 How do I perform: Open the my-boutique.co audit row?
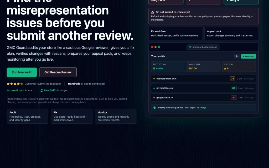[204, 88]
